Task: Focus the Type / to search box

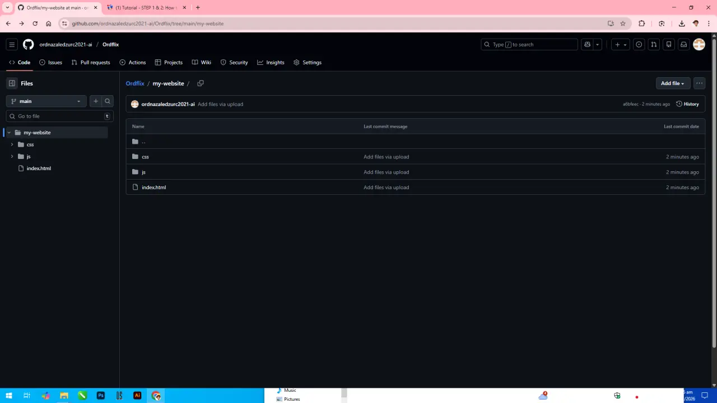Action: click(529, 45)
